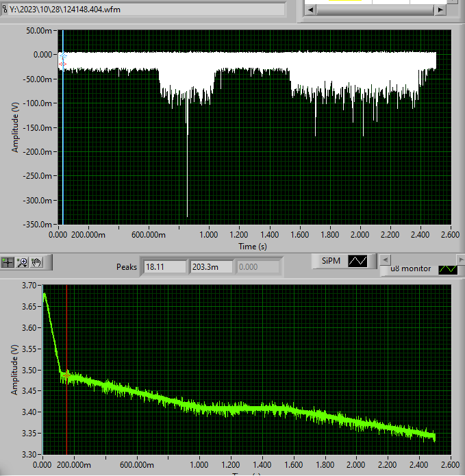Click the SiPM plot legend label
Viewport: 465px width, 476px height.
pos(331,261)
